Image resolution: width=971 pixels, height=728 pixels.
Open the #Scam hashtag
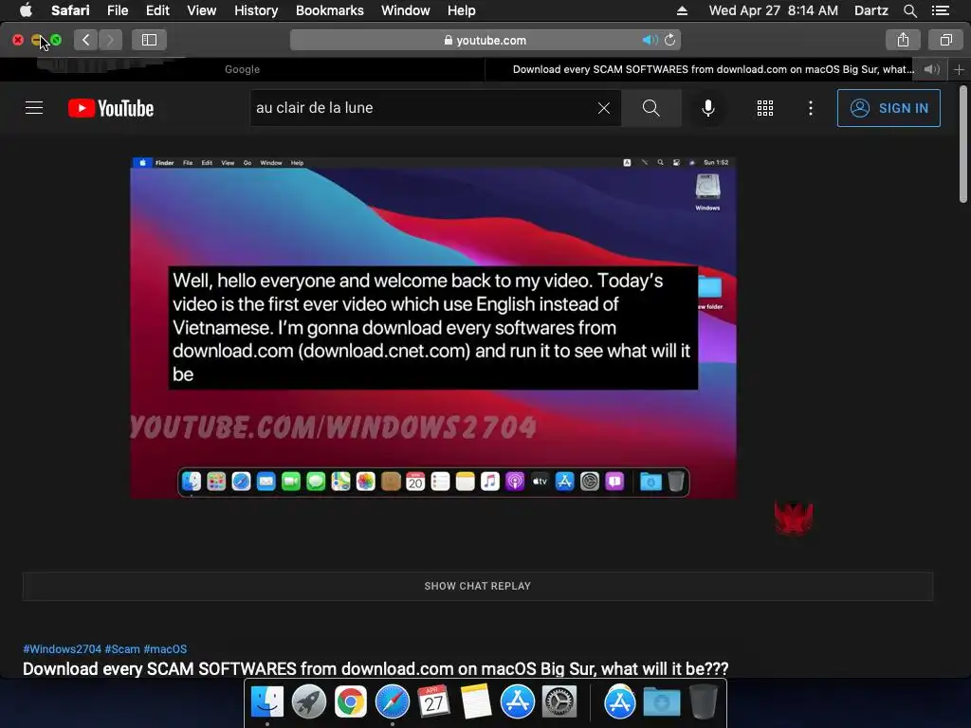[x=122, y=648]
